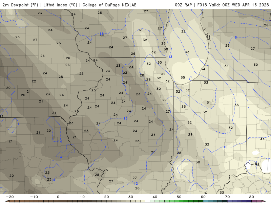Click the '2m Dewpoint (°F)' title text
The height and width of the screenshot is (203, 271).
point(20,5)
